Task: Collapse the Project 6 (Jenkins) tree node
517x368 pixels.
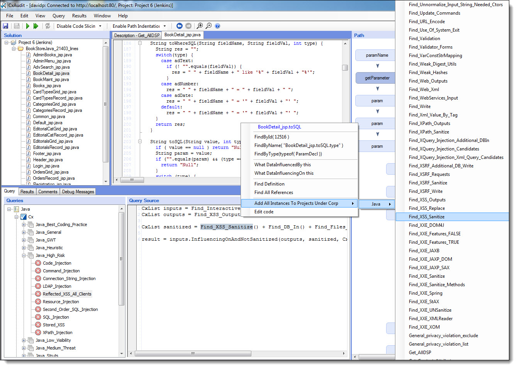Action: [x=7, y=42]
